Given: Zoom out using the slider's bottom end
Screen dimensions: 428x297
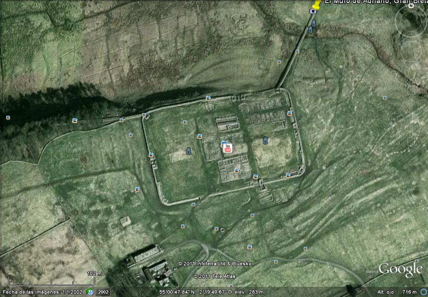Looking at the screenshot, I should (411, 143).
